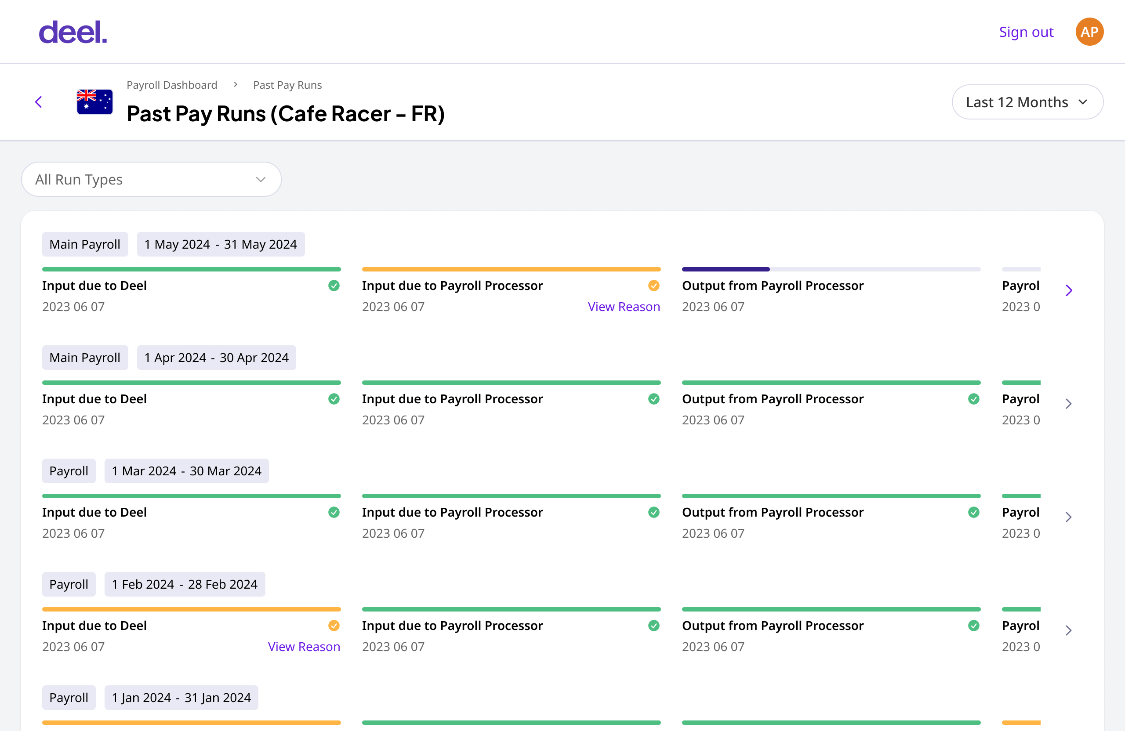Click green check on March Output from Payroll Processor
This screenshot has height=731, width=1125.
(x=974, y=512)
